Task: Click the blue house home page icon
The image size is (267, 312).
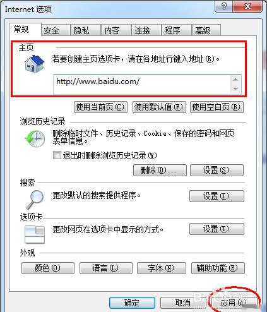Action: (35, 64)
